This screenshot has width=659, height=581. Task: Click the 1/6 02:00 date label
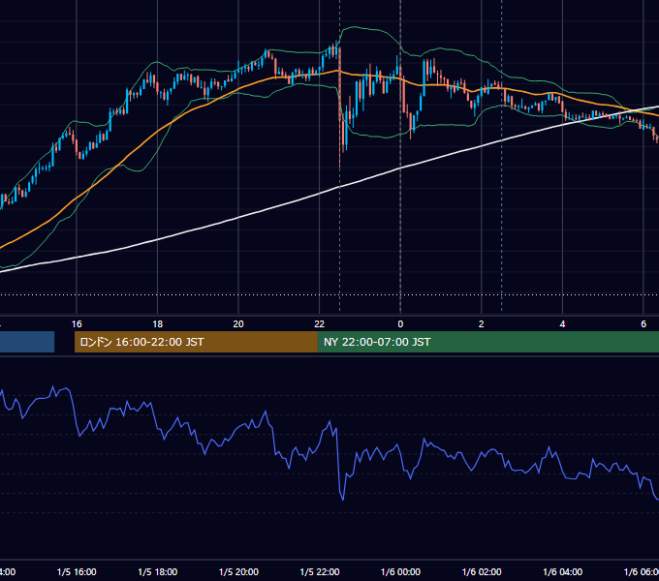(482, 571)
